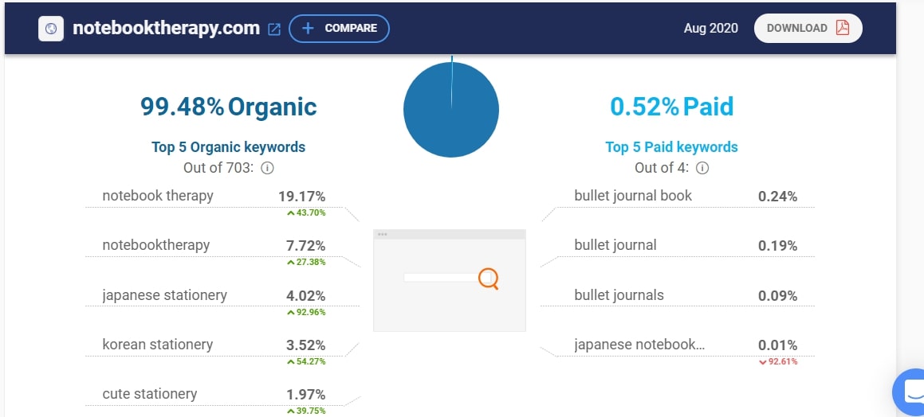Select 'notebook therapy' organic keyword
Image resolution: width=924 pixels, height=417 pixels.
158,196
